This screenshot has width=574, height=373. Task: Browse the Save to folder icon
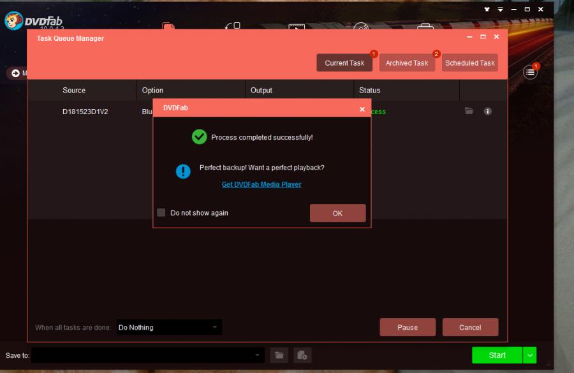(279, 355)
